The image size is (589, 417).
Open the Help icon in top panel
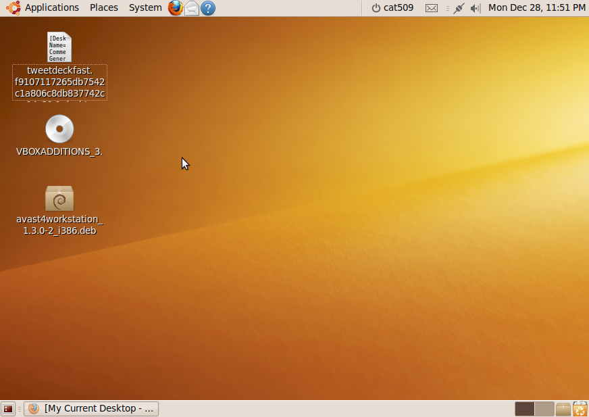tap(208, 8)
